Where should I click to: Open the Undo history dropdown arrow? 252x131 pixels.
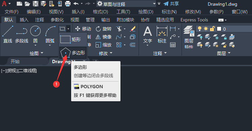(82, 4)
